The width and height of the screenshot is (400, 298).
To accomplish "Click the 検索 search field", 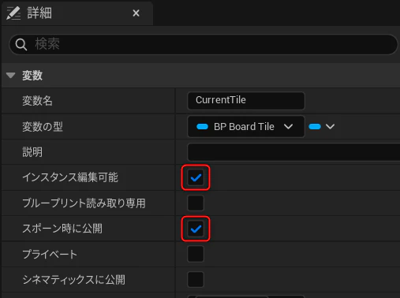I will point(204,44).
